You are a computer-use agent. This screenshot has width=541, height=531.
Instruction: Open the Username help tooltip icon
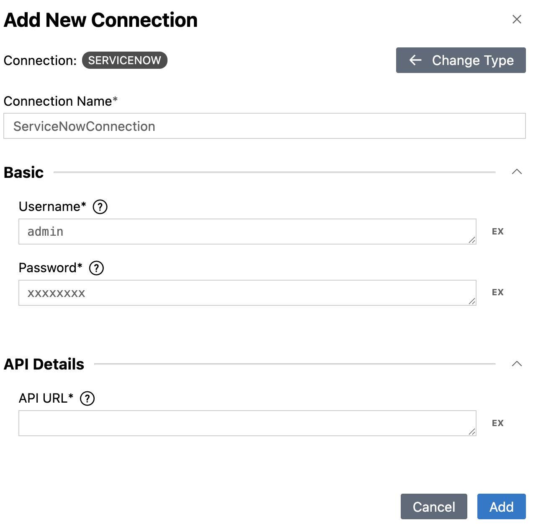click(100, 206)
